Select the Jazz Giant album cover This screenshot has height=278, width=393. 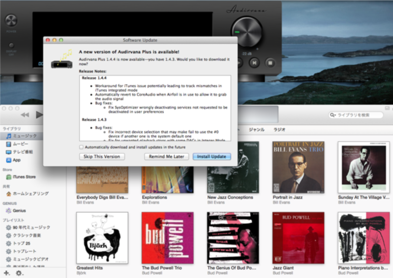click(298, 238)
